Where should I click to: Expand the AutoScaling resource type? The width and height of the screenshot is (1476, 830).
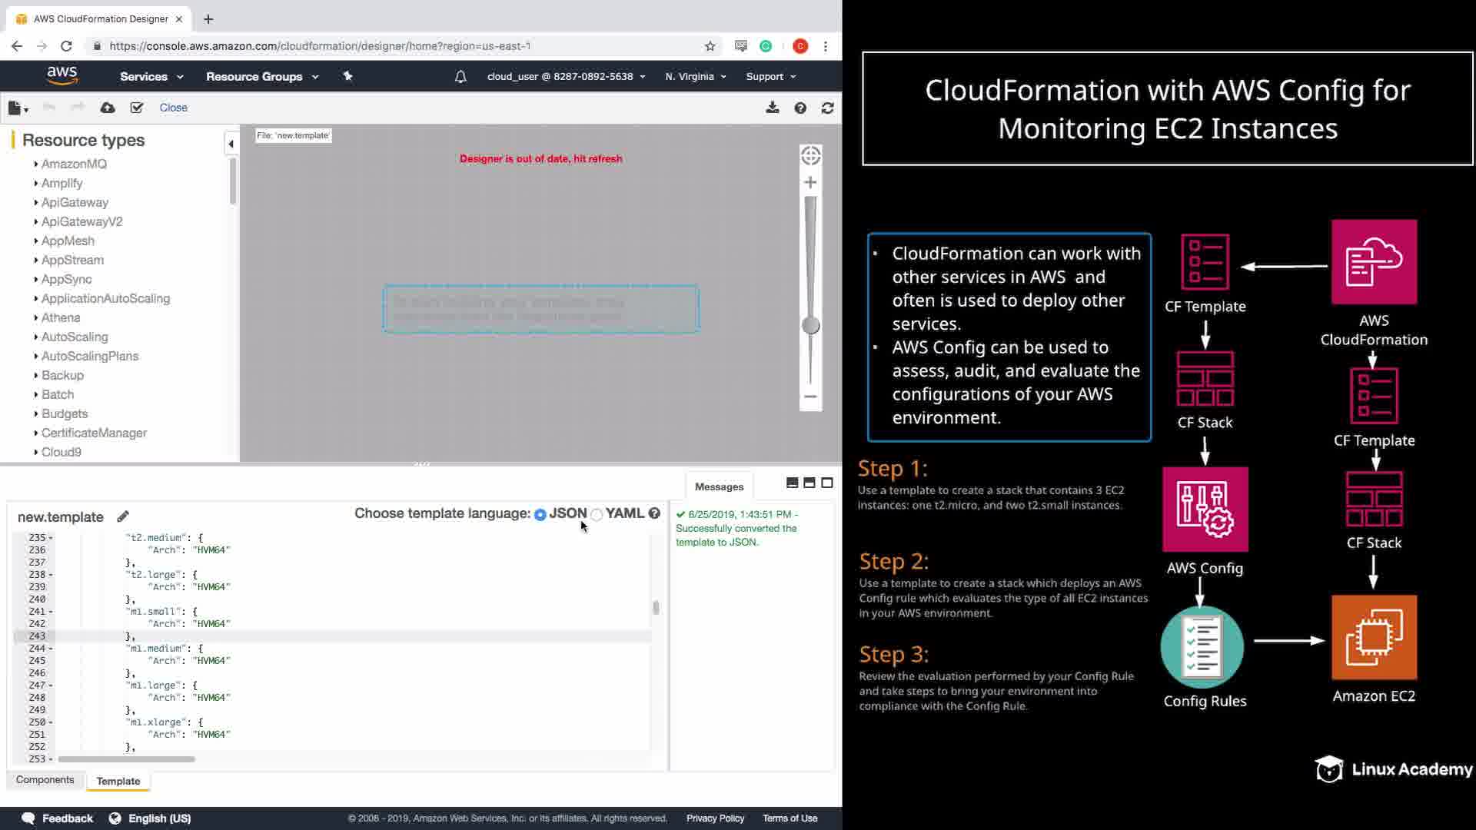74,337
